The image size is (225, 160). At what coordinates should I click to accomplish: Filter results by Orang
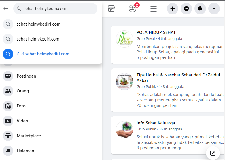(51, 91)
